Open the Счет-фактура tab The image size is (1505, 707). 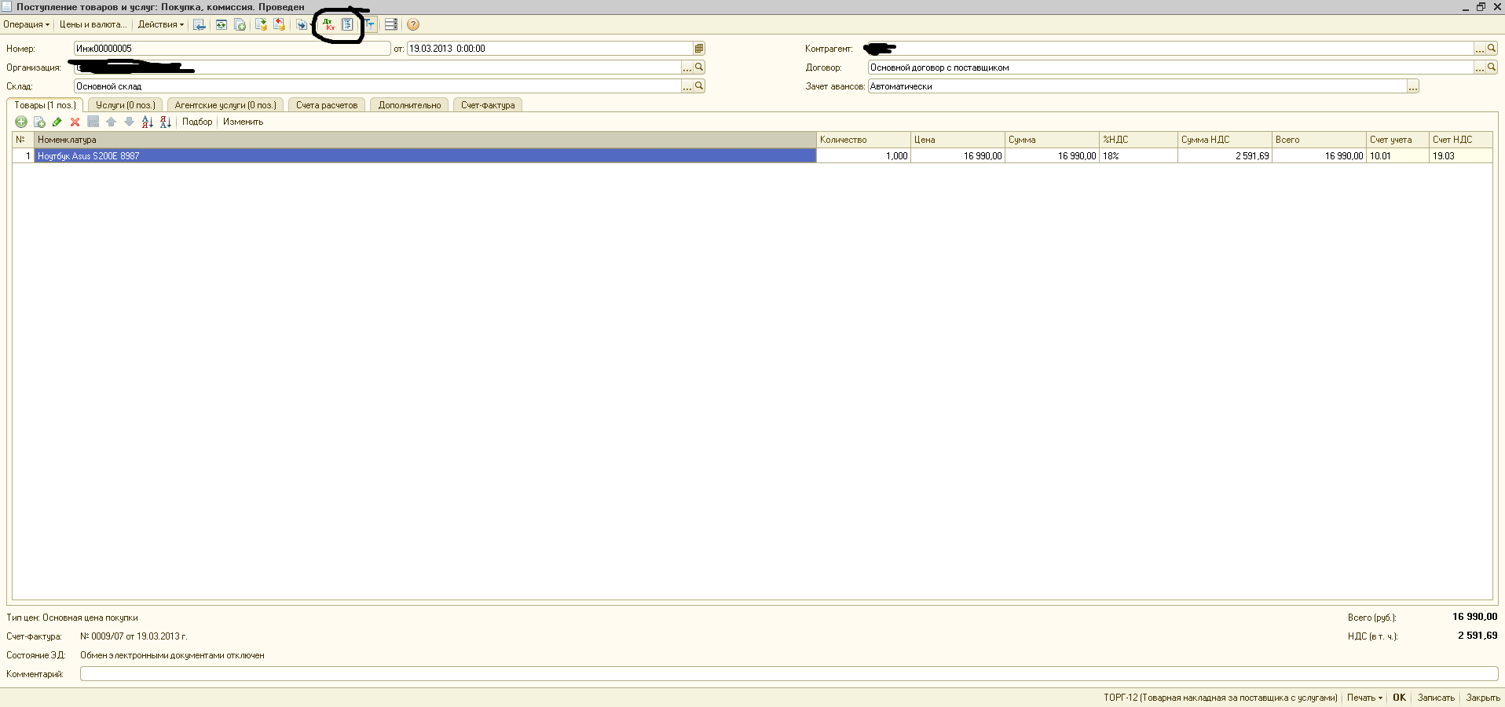(488, 105)
